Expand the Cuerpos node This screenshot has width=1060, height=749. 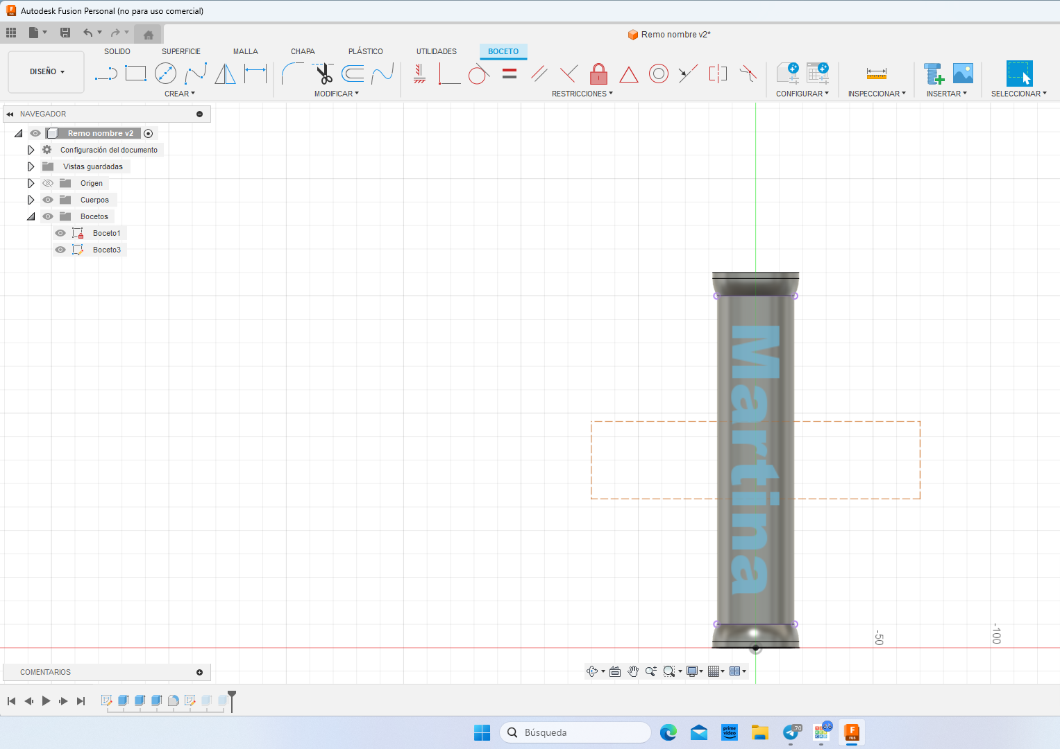tap(31, 200)
